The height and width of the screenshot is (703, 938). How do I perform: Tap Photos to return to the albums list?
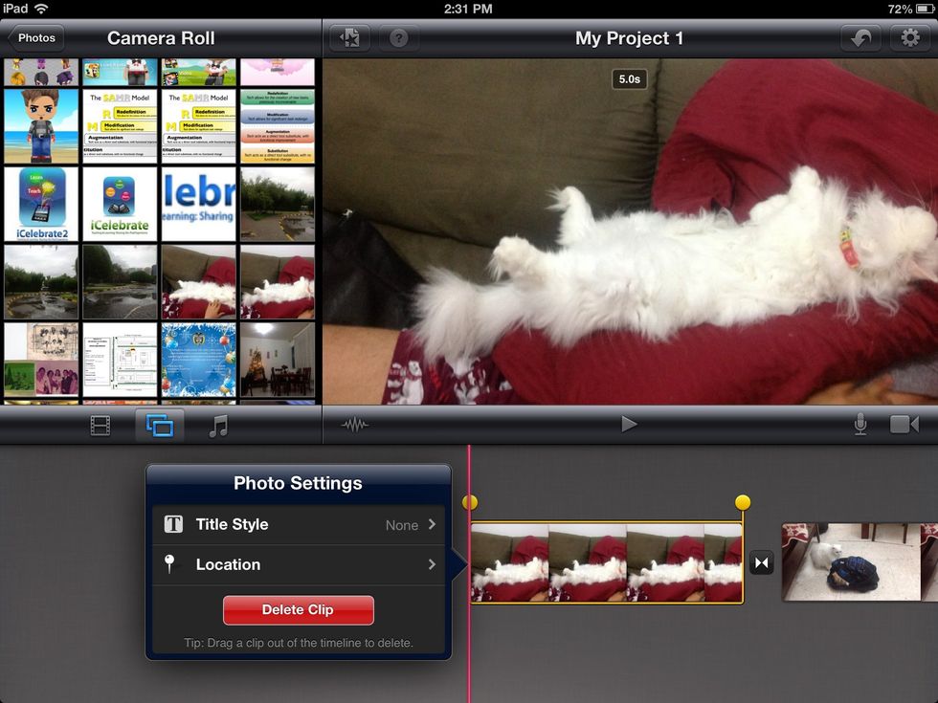point(35,38)
